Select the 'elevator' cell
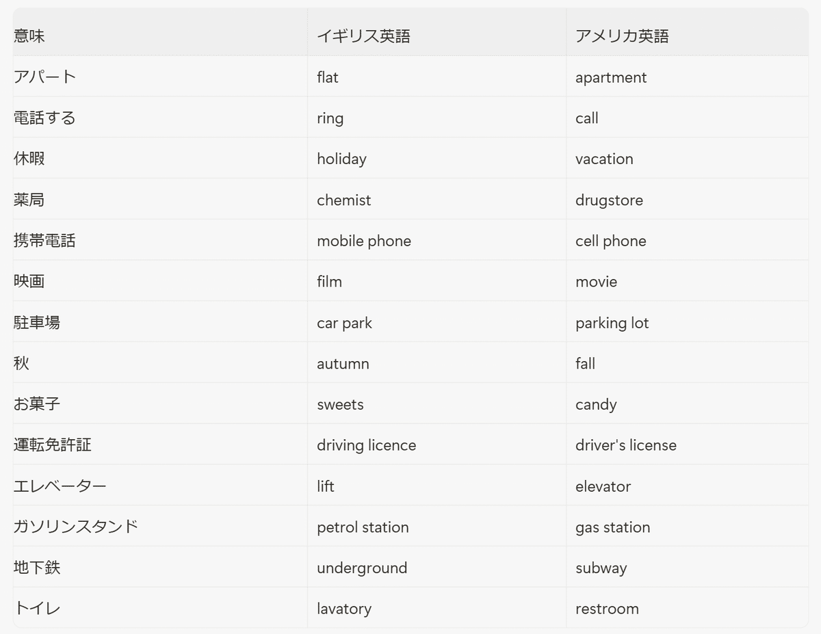Screen dimensions: 821x634 tap(603, 486)
